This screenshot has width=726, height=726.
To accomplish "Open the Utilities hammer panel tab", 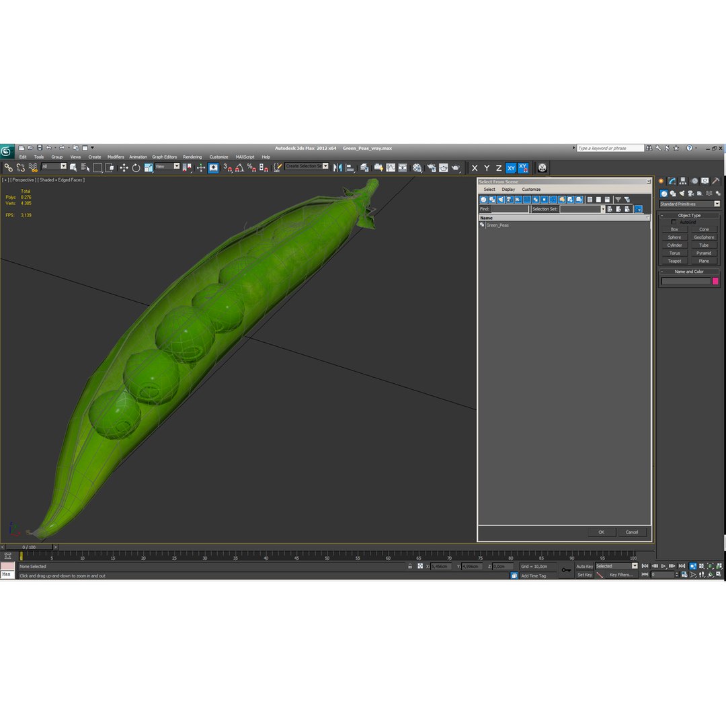I will (x=716, y=181).
